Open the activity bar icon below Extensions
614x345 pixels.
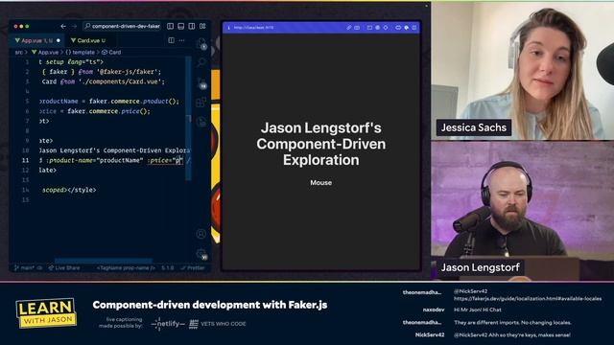(201, 122)
